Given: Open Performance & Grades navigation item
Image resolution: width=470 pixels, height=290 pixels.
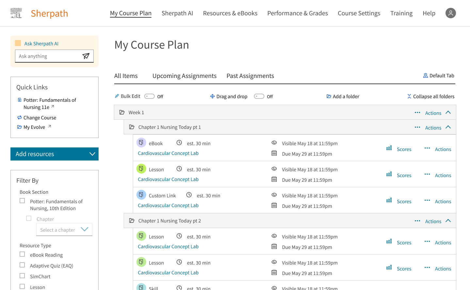Looking at the screenshot, I should click(298, 13).
